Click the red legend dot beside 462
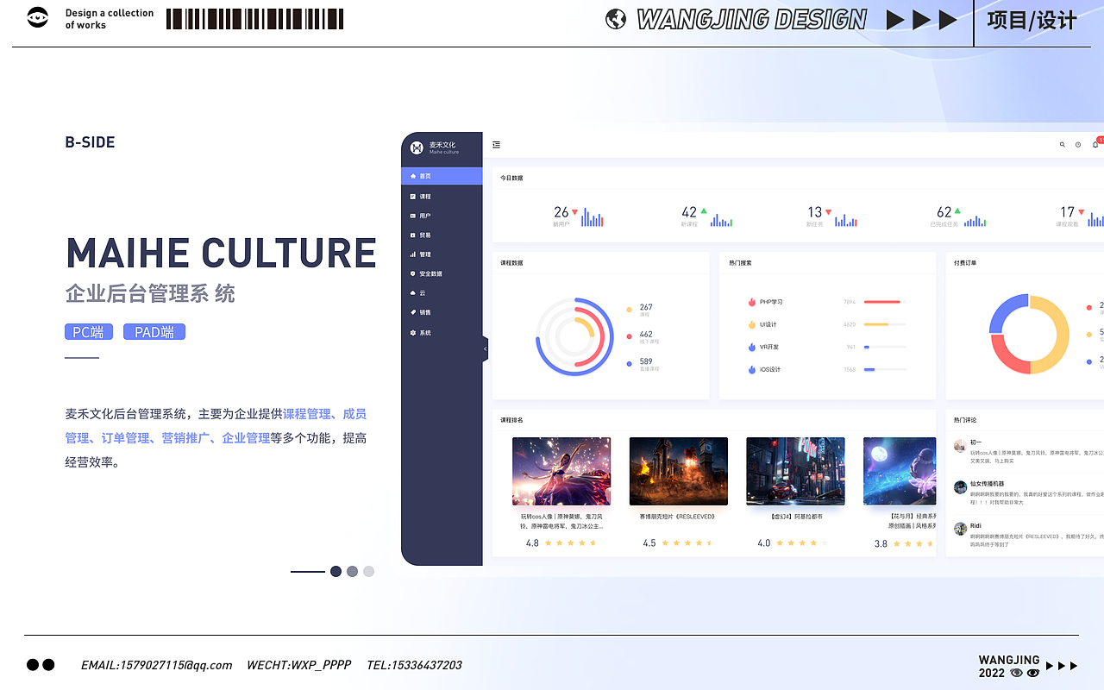 point(630,336)
